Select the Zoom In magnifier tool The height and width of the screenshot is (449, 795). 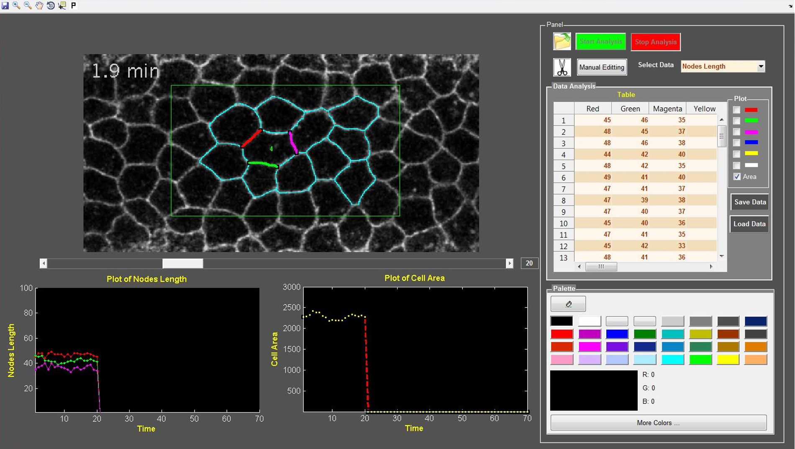(16, 5)
